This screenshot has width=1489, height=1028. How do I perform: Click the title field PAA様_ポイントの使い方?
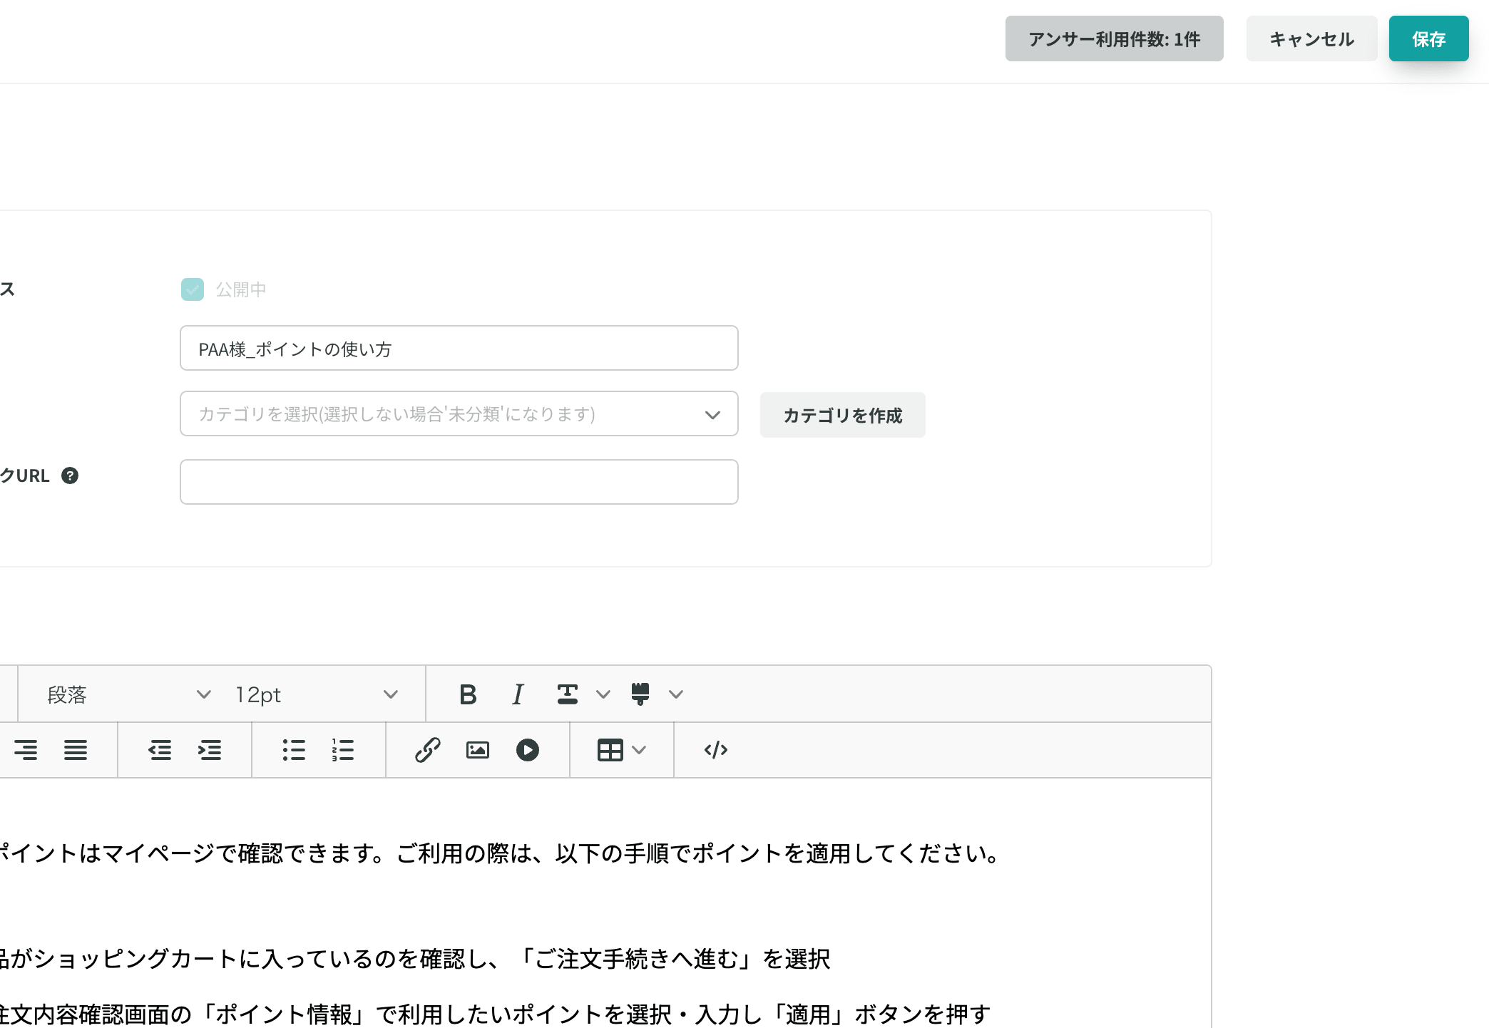click(459, 349)
